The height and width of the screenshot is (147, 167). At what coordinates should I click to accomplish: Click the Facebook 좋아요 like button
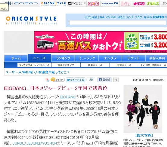[104, 80]
